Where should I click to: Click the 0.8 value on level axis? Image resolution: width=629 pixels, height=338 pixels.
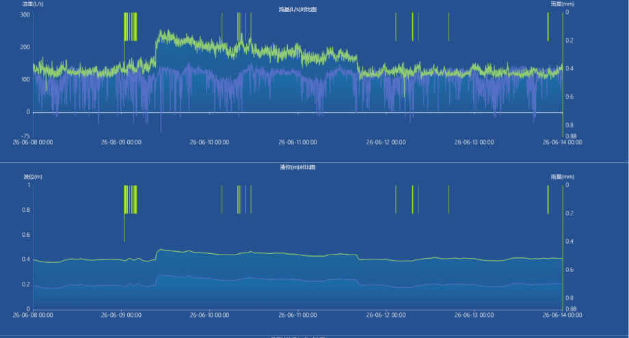click(26, 210)
